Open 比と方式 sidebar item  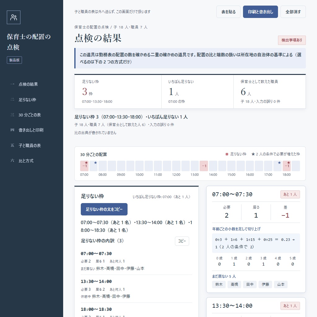[26, 161]
